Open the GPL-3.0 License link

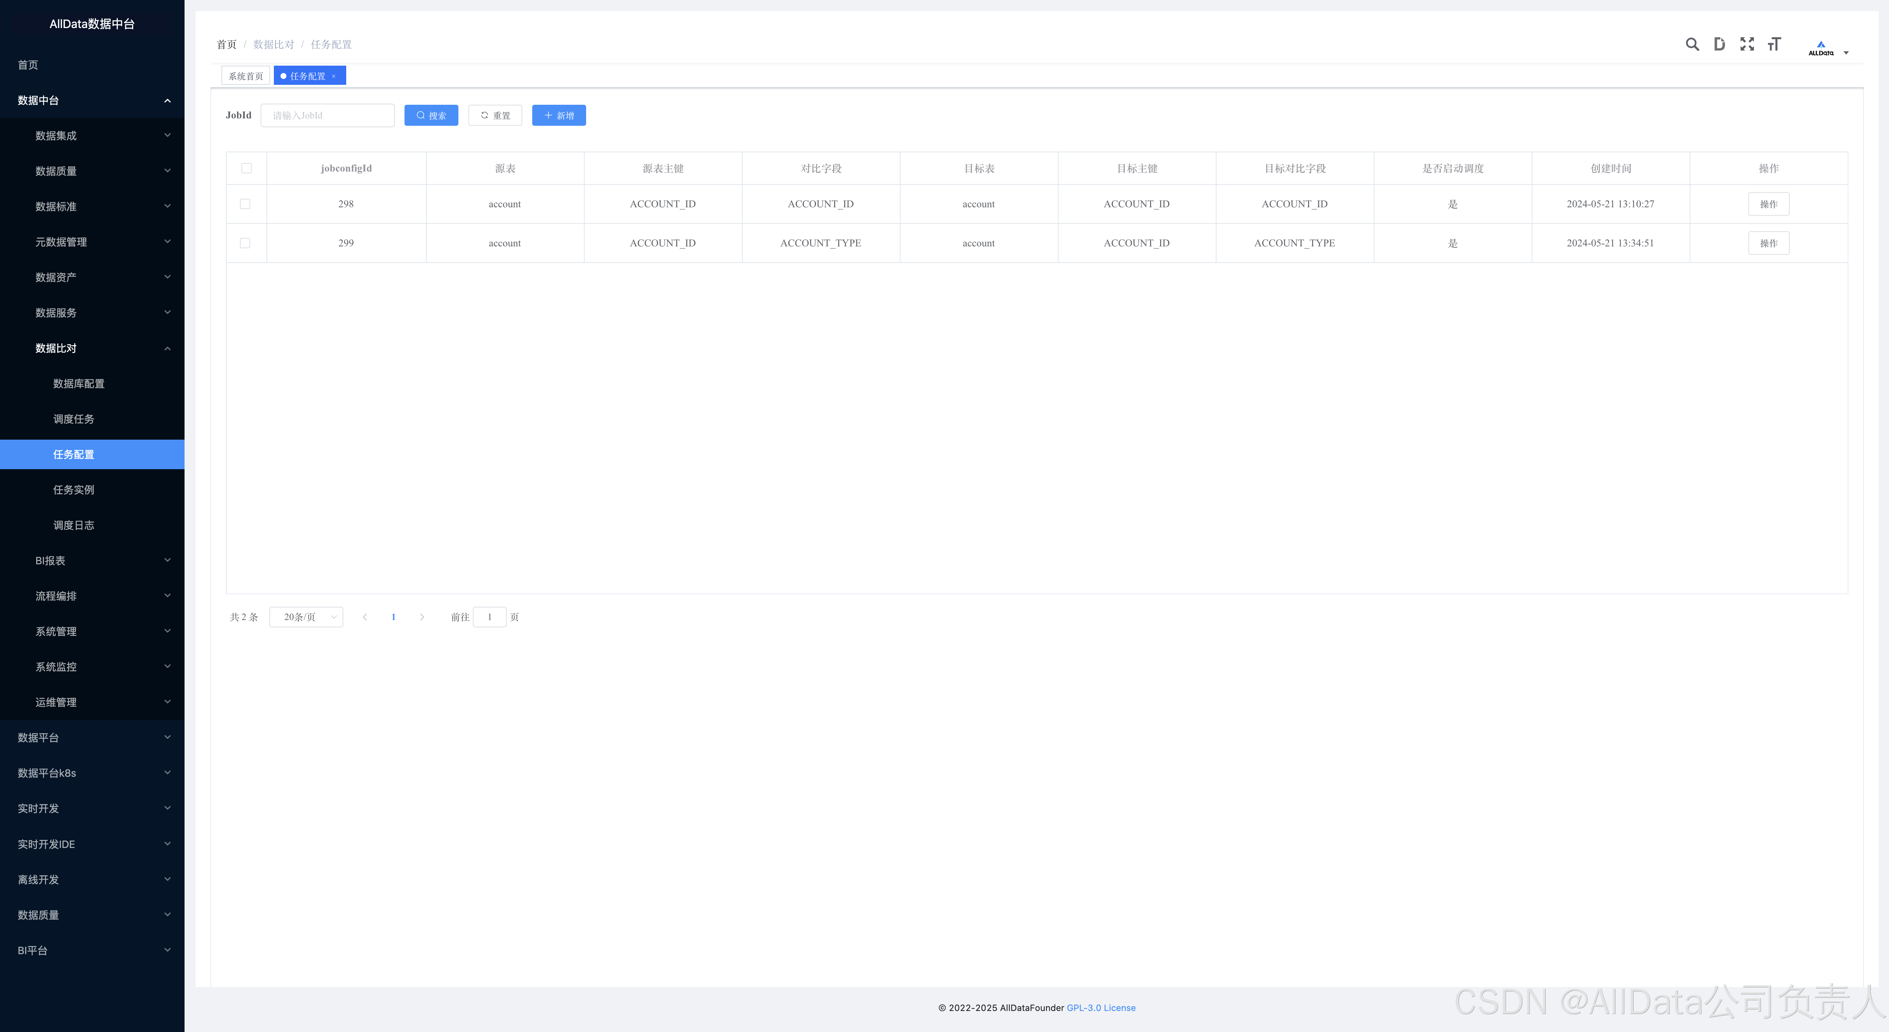[x=1101, y=1008]
